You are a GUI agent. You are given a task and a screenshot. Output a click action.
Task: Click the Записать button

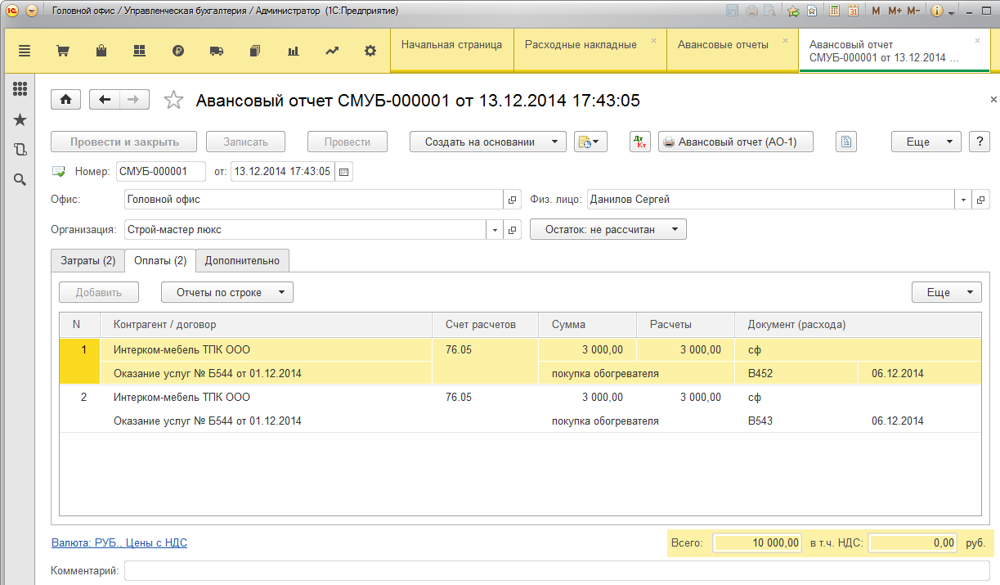coord(246,142)
